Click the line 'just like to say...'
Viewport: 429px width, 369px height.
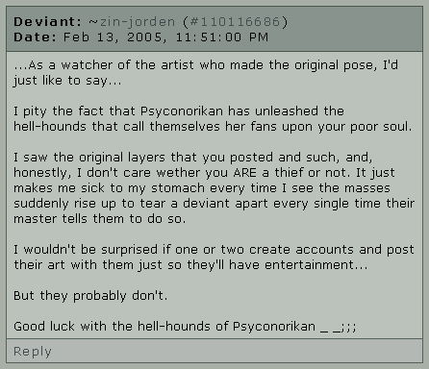[67, 81]
